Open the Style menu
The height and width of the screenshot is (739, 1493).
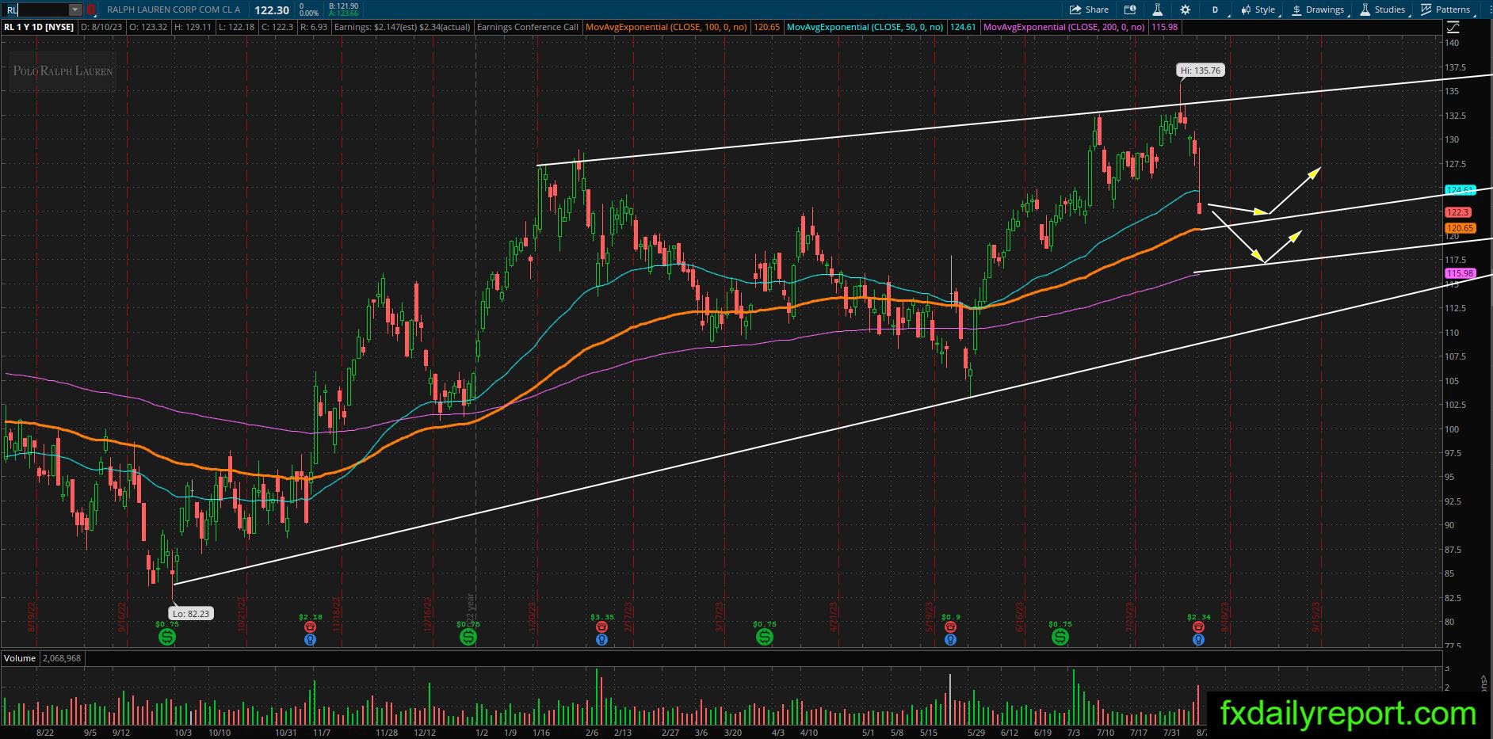coord(1258,10)
